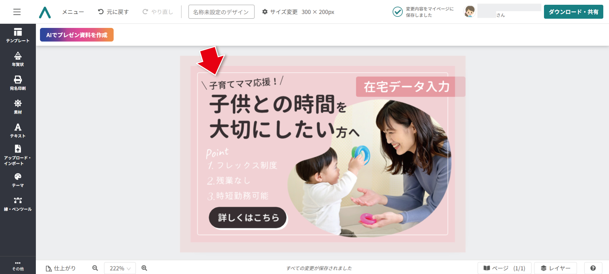
Task: Click the hamburger menu icon
Action: click(x=17, y=12)
